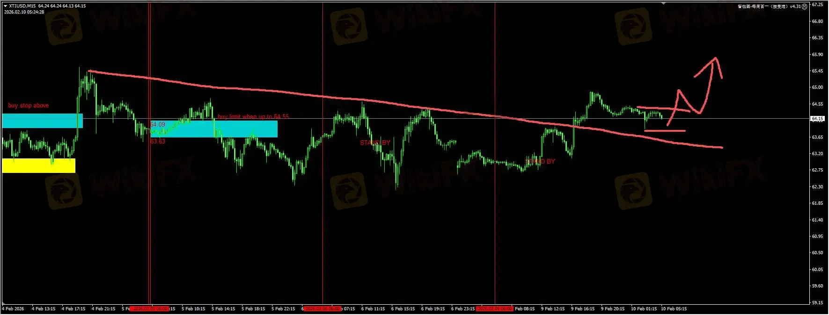The image size is (829, 315).
Task: Select the 2026.02.05 06:00 vertical line date tag
Action: 149,309
